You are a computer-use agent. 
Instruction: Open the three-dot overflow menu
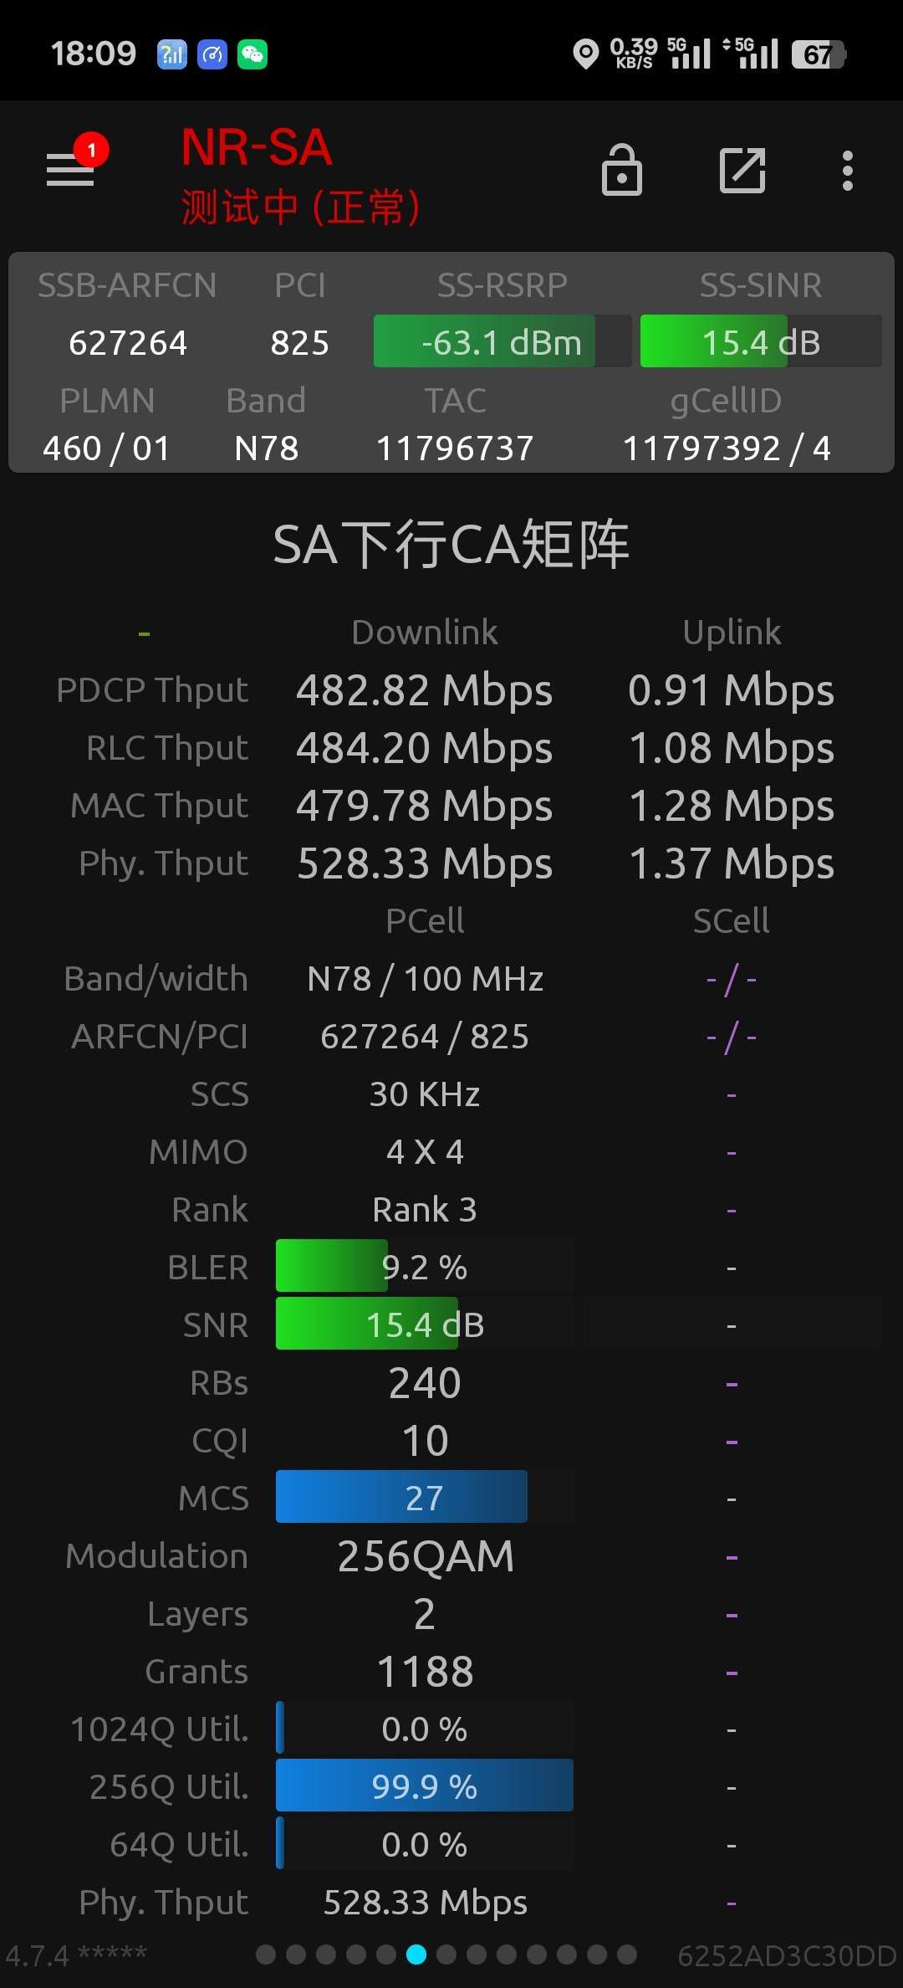pos(848,171)
